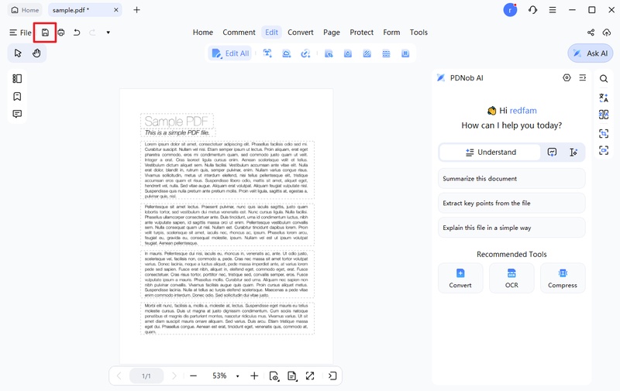The image size is (620, 391).
Task: Expand the quick access toolbar dropdown arrow
Action: click(x=108, y=33)
